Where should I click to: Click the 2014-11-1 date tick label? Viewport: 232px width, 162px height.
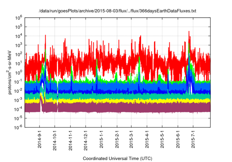70,140
